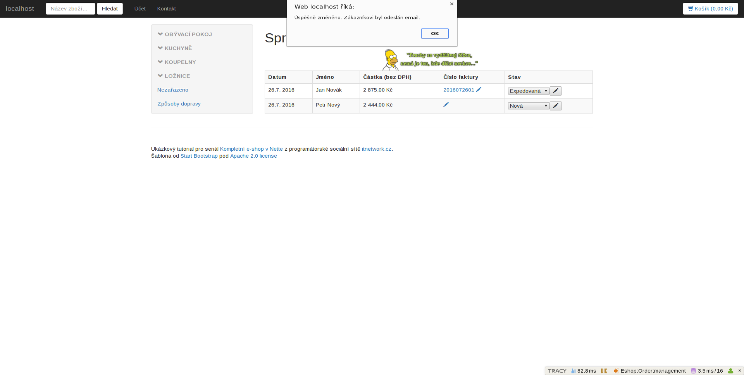The width and height of the screenshot is (744, 375).
Task: Expand the Koupelny category
Action: (x=177, y=62)
